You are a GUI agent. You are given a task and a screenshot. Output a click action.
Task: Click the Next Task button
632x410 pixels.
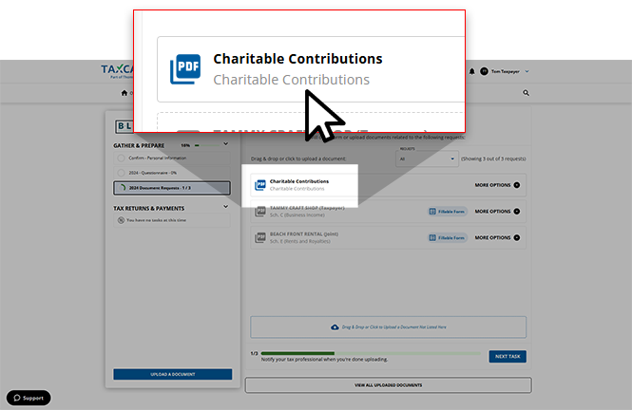pos(508,357)
